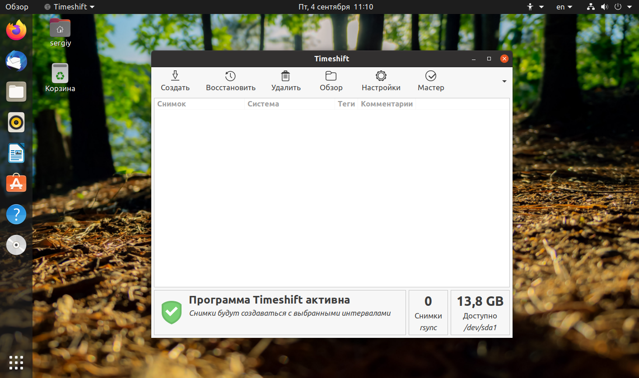Open the Восстановить restore tool
This screenshot has width=639, height=378.
(230, 81)
